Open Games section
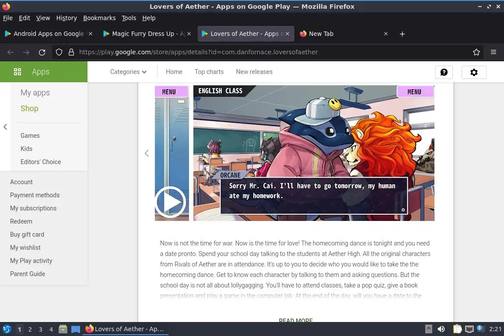 point(30,136)
